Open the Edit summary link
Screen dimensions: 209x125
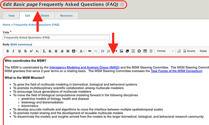click(21, 45)
